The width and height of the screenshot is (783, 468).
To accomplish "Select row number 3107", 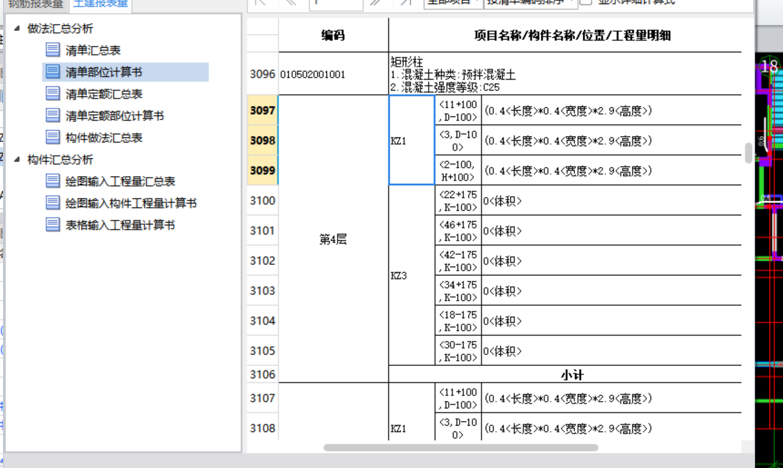I will point(263,398).
